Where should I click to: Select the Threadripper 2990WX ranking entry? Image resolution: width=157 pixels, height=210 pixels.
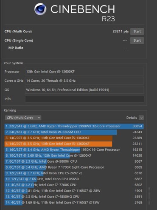point(74,126)
